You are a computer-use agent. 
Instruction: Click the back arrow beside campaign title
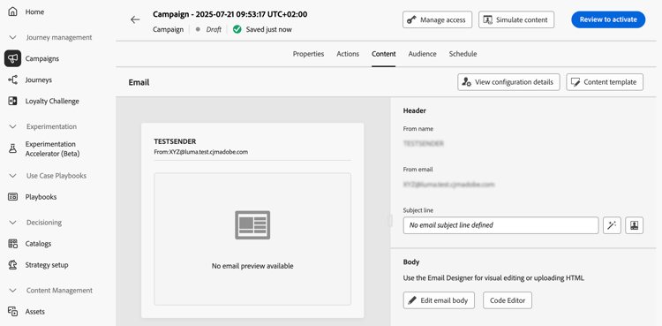click(x=135, y=19)
